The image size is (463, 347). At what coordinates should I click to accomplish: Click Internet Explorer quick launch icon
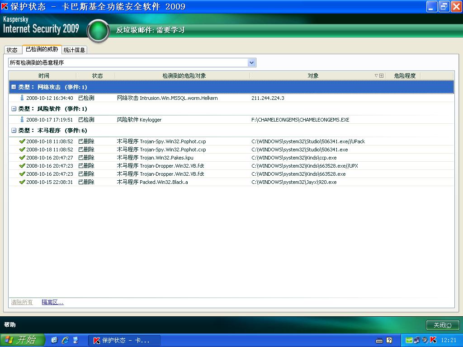pos(65,340)
